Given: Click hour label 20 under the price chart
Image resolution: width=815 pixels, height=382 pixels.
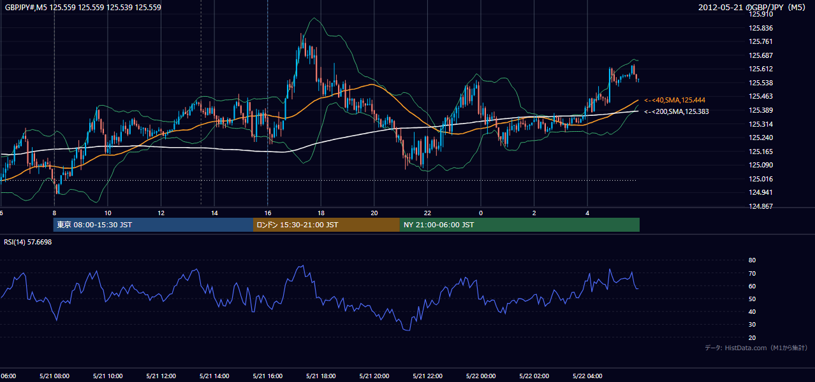Looking at the screenshot, I should click(374, 213).
